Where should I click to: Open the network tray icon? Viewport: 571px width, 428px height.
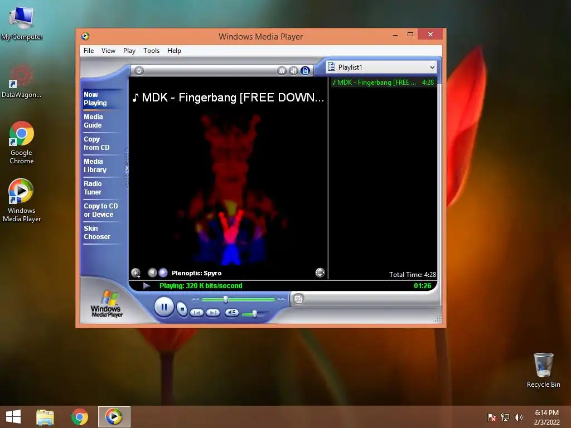pos(505,417)
